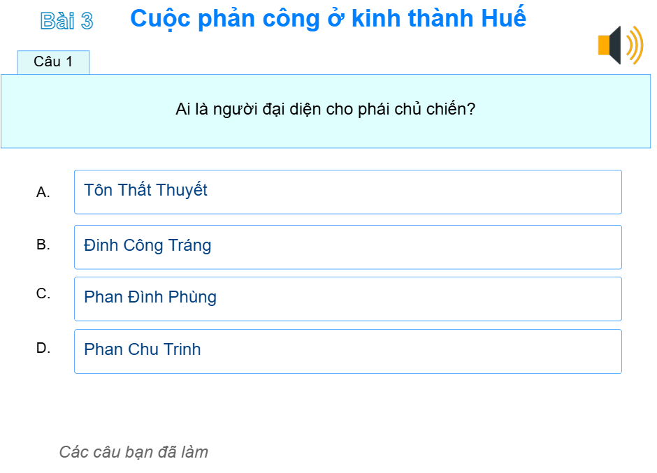Click the letter 'D.' label
The image size is (657, 473).
click(x=43, y=347)
